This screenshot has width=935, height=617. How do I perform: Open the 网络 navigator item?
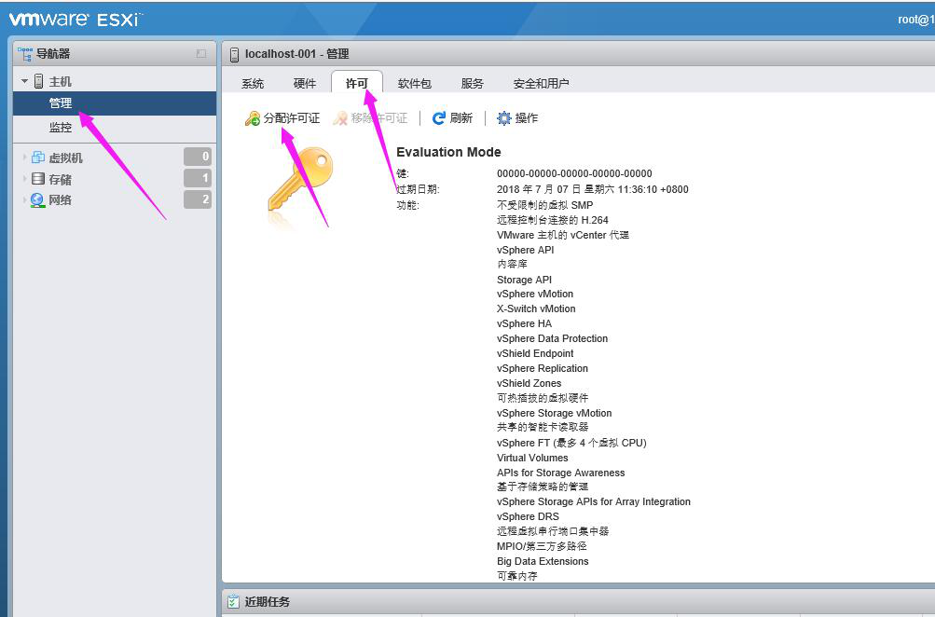tap(61, 200)
